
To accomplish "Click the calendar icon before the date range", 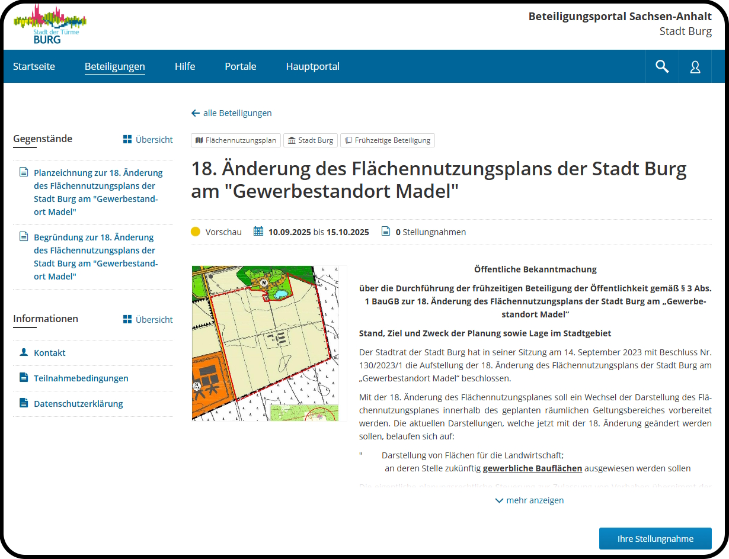I will point(258,232).
